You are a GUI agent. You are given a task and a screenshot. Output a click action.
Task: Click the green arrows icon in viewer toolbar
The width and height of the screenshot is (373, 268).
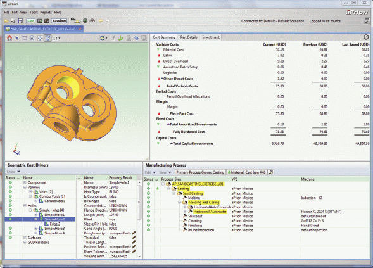tap(121, 38)
